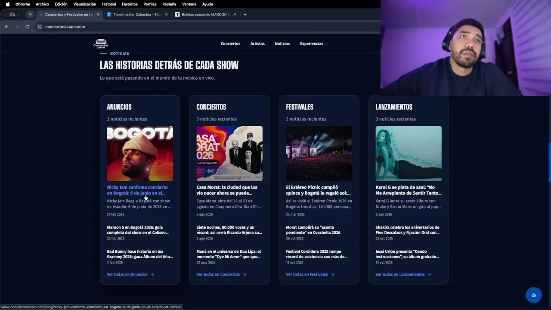This screenshot has height=310, width=551.
Task: Click Ver todas en Anuncios link
Action: point(130,275)
